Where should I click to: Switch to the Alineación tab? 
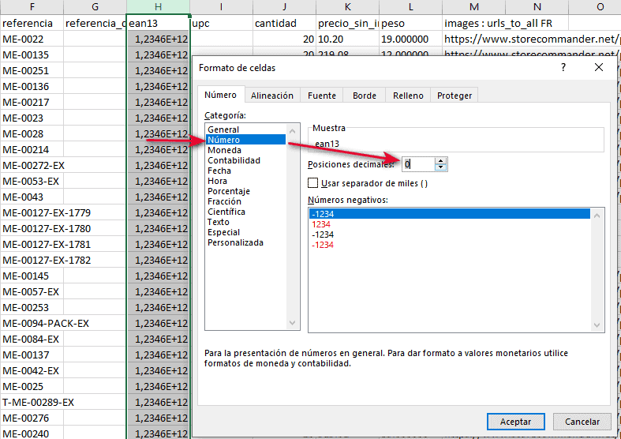(271, 96)
